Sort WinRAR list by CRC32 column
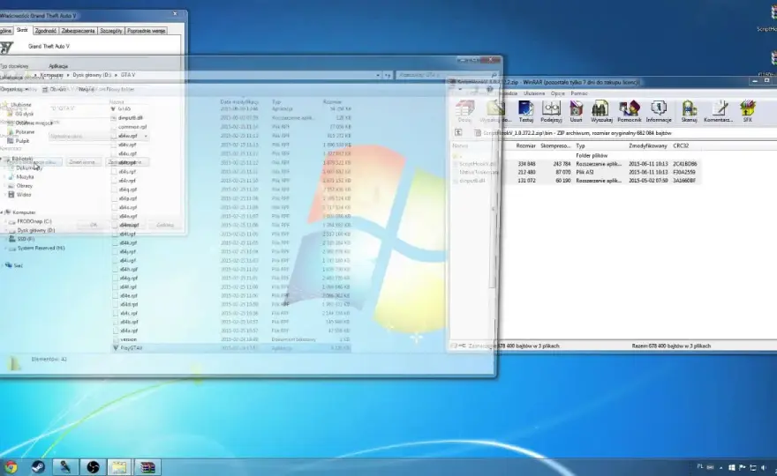The image size is (777, 476). click(681, 146)
